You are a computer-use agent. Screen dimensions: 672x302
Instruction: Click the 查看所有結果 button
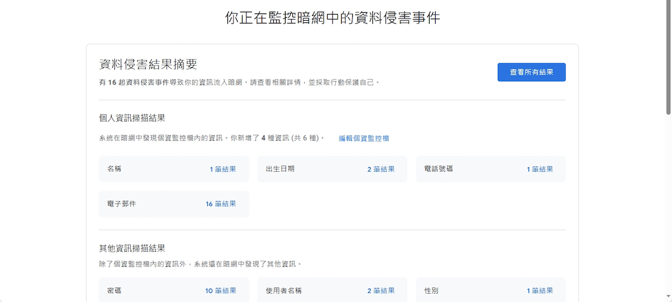[x=531, y=72]
